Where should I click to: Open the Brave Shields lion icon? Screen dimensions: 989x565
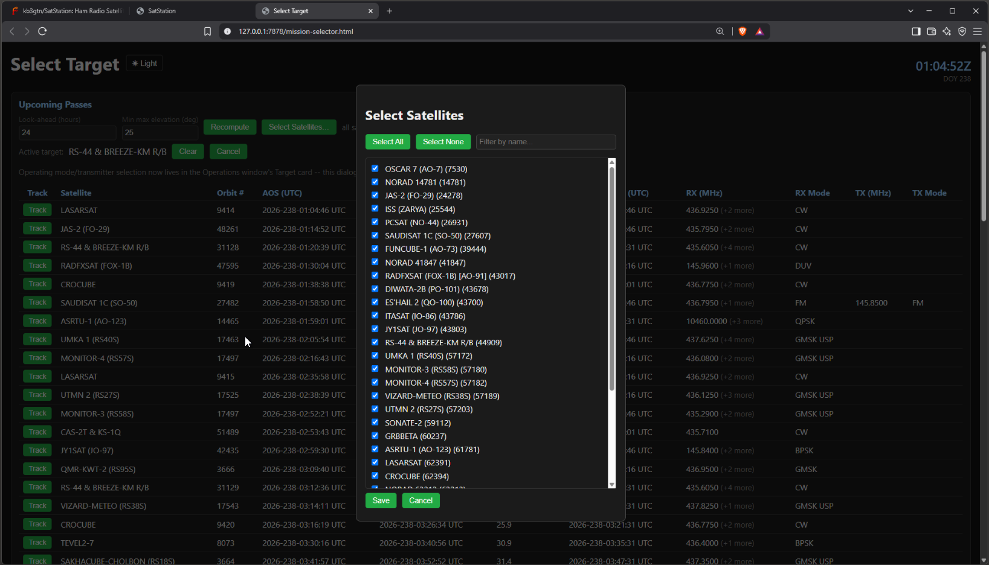(x=743, y=31)
